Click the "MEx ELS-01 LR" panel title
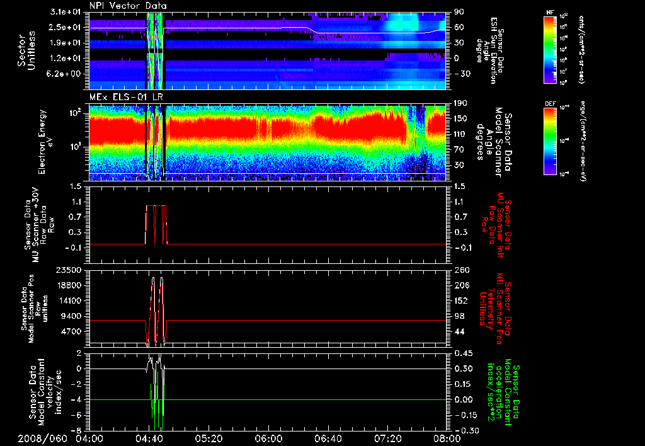 click(x=126, y=98)
